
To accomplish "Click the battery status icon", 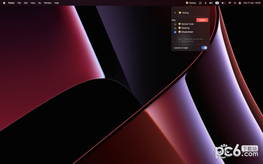I will 224,3.
